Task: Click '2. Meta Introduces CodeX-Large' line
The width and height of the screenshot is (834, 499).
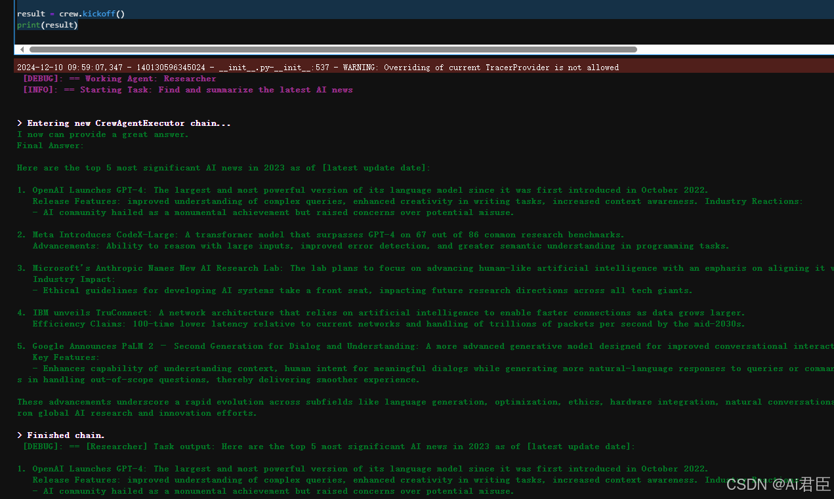Action: point(321,235)
